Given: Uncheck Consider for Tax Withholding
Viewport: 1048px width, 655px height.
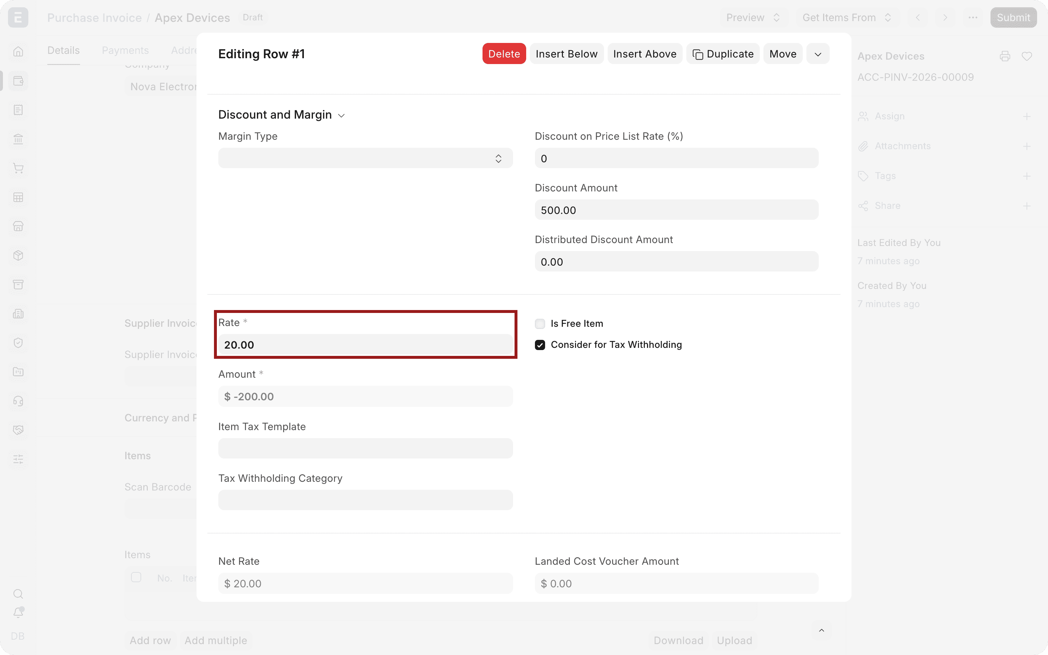Looking at the screenshot, I should click(x=540, y=345).
